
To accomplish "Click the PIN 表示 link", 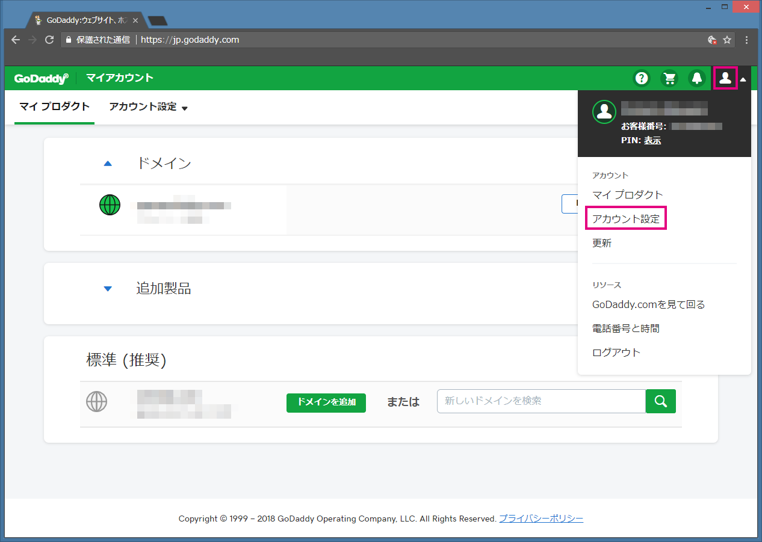I will (652, 140).
